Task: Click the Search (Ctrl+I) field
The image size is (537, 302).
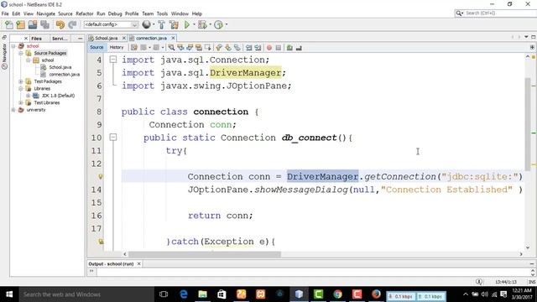Action: [495, 13]
